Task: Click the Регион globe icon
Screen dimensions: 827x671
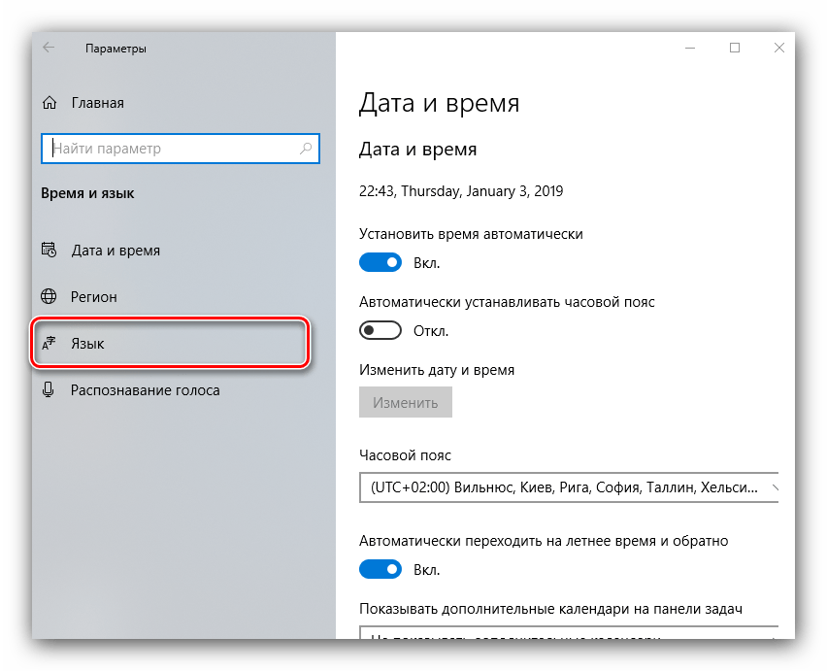Action: pyautogui.click(x=50, y=296)
